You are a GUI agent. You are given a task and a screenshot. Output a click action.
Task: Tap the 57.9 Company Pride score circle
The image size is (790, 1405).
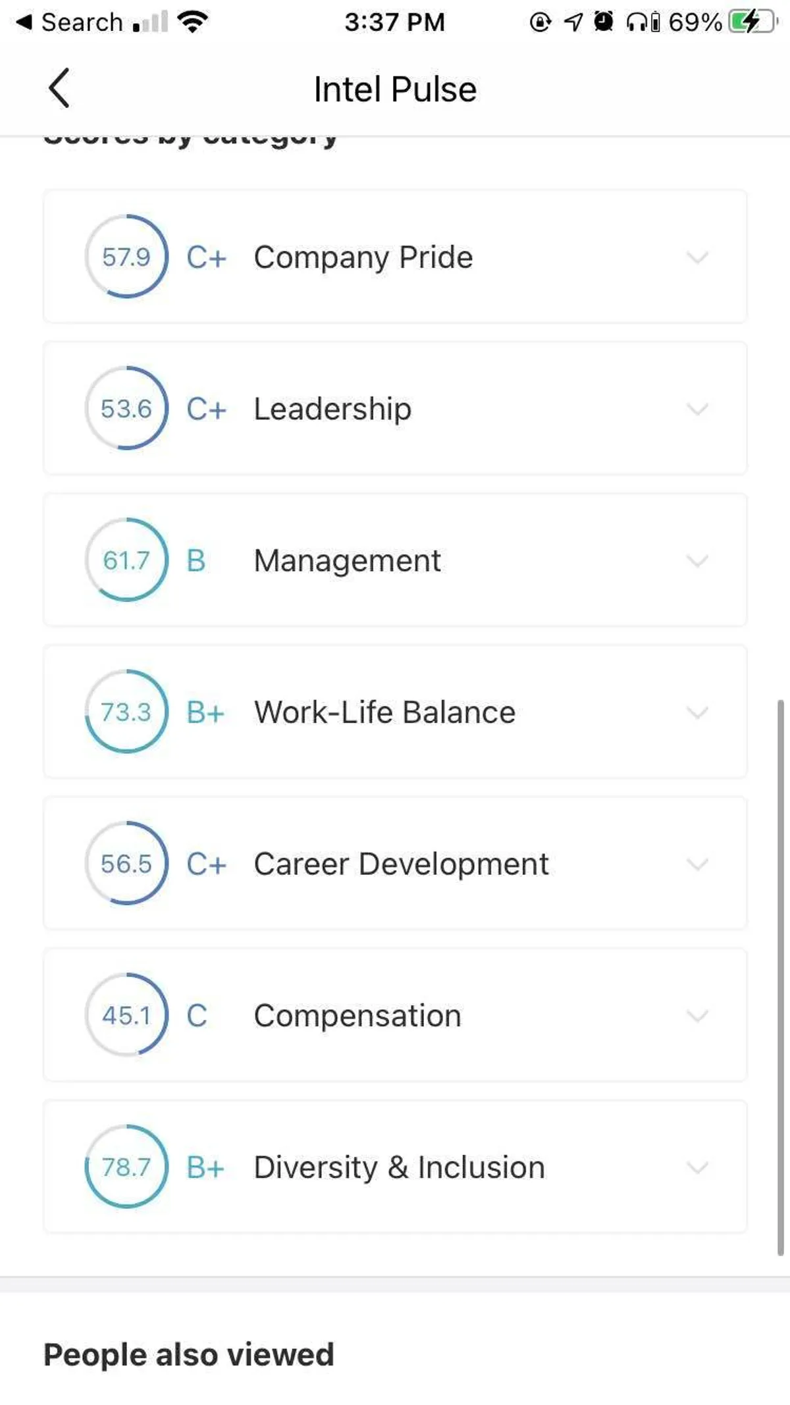click(x=126, y=257)
